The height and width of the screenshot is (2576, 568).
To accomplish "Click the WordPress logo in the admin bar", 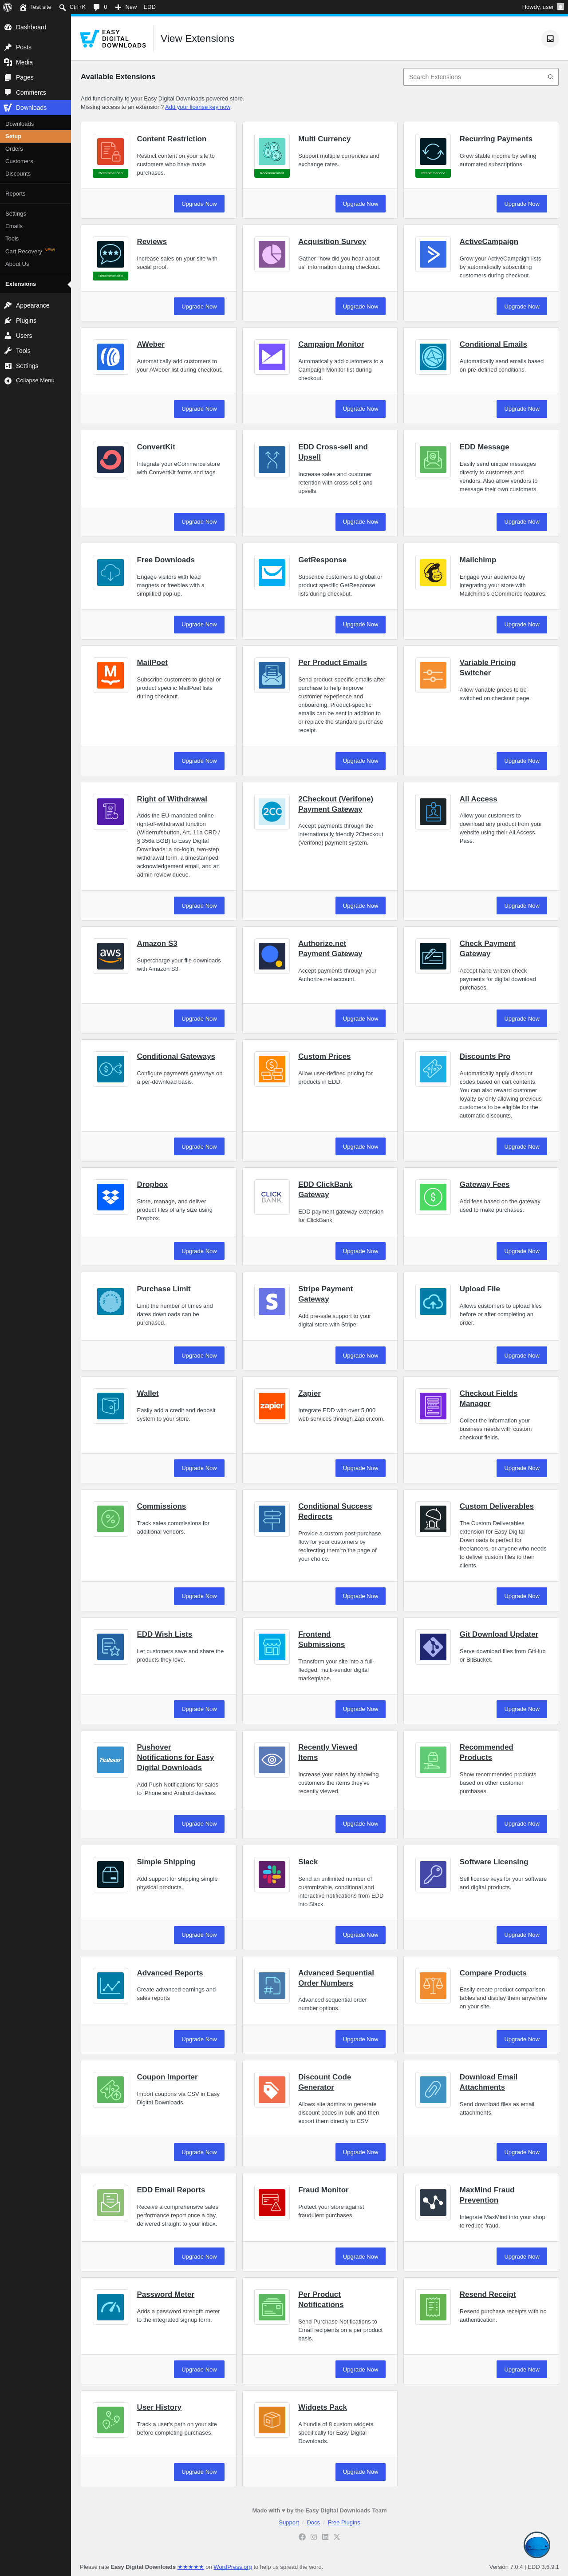I will [x=8, y=7].
